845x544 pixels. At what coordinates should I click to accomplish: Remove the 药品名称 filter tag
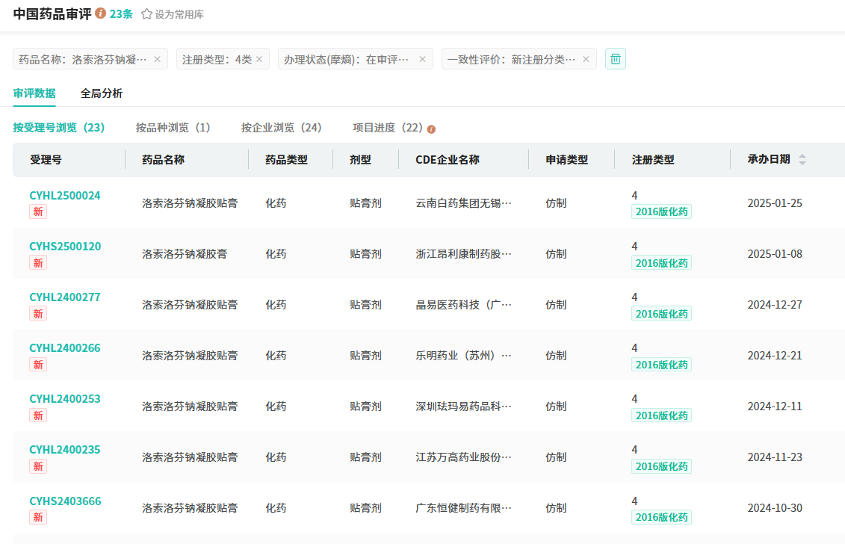157,59
